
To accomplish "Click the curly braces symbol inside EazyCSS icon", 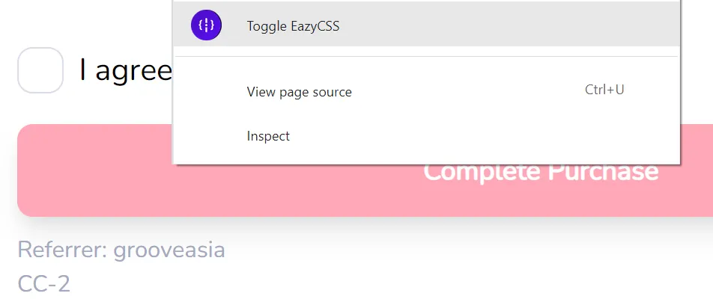I will tap(206, 25).
